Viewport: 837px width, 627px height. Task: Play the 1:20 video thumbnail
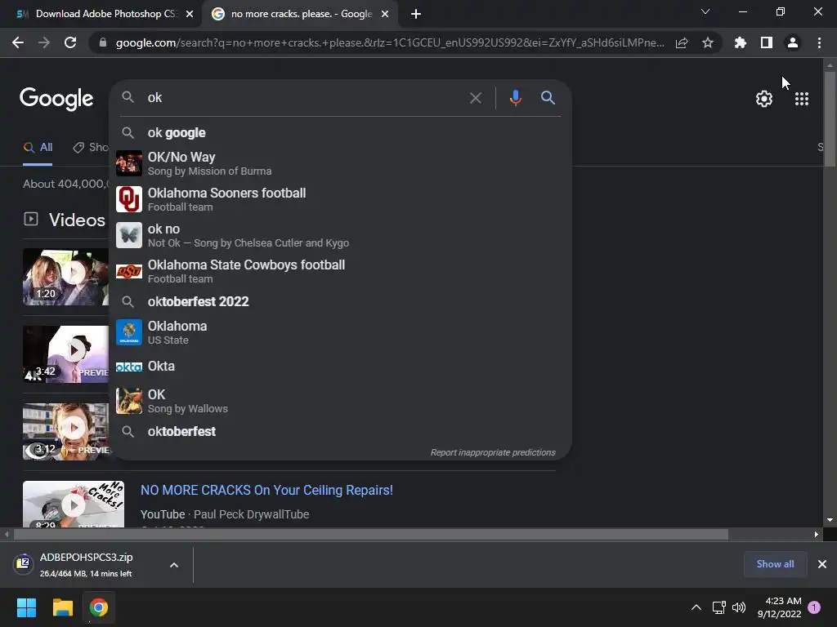click(x=65, y=278)
